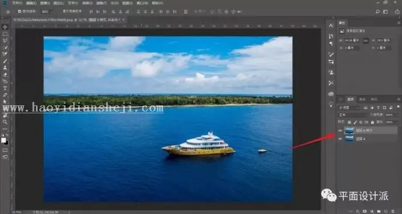
Task: Open the blend mode 正常 dropdown
Action: click(353, 115)
